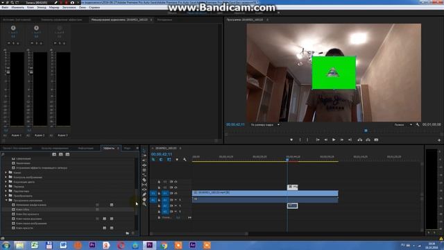Viewport: 444px width, 250px height.
Task: Select the Ключ яркости effect
Action: click(24, 228)
